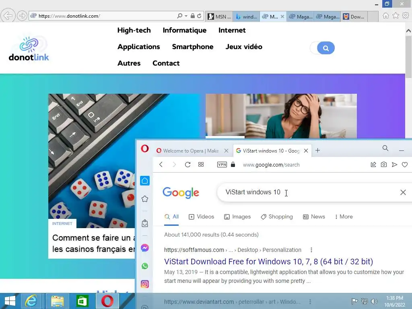The height and width of the screenshot is (309, 412).
Task: Open a new blank tab in IE
Action: click(373, 16)
